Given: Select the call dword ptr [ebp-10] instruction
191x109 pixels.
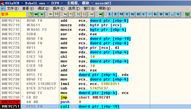Looking at the screenshot, I should (x=90, y=106).
